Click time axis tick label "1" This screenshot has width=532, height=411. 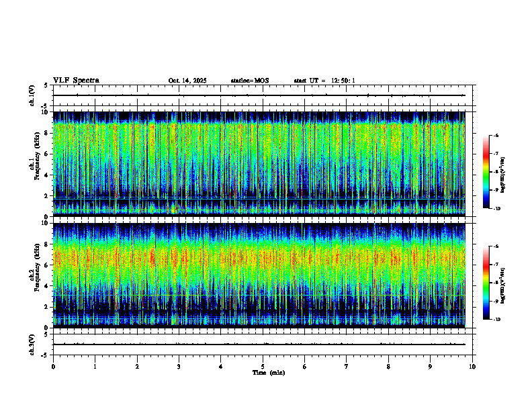point(95,367)
